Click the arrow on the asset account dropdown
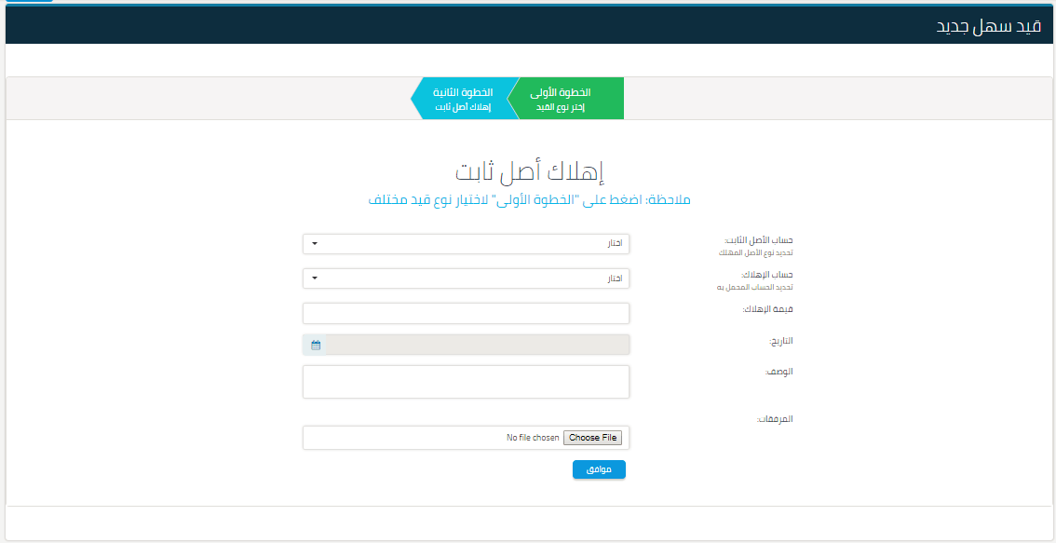 tap(315, 243)
